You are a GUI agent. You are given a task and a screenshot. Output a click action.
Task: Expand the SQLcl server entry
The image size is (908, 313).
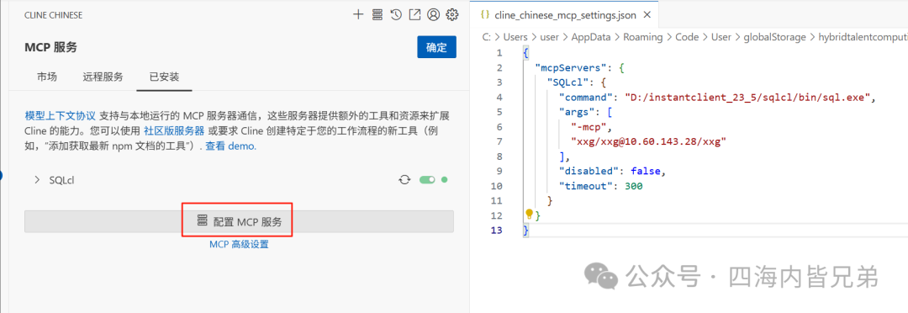[38, 180]
